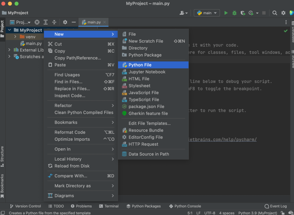Hide the Project panel using the minus icon
The image size is (294, 215).
coord(74,22)
